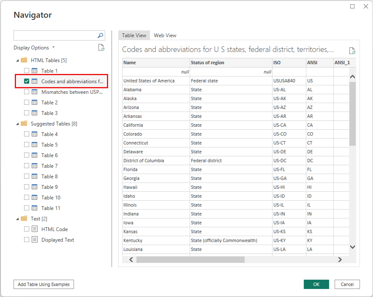The image size is (373, 297).
Task: Click preview scroll up arrow
Action: pyautogui.click(x=353, y=76)
